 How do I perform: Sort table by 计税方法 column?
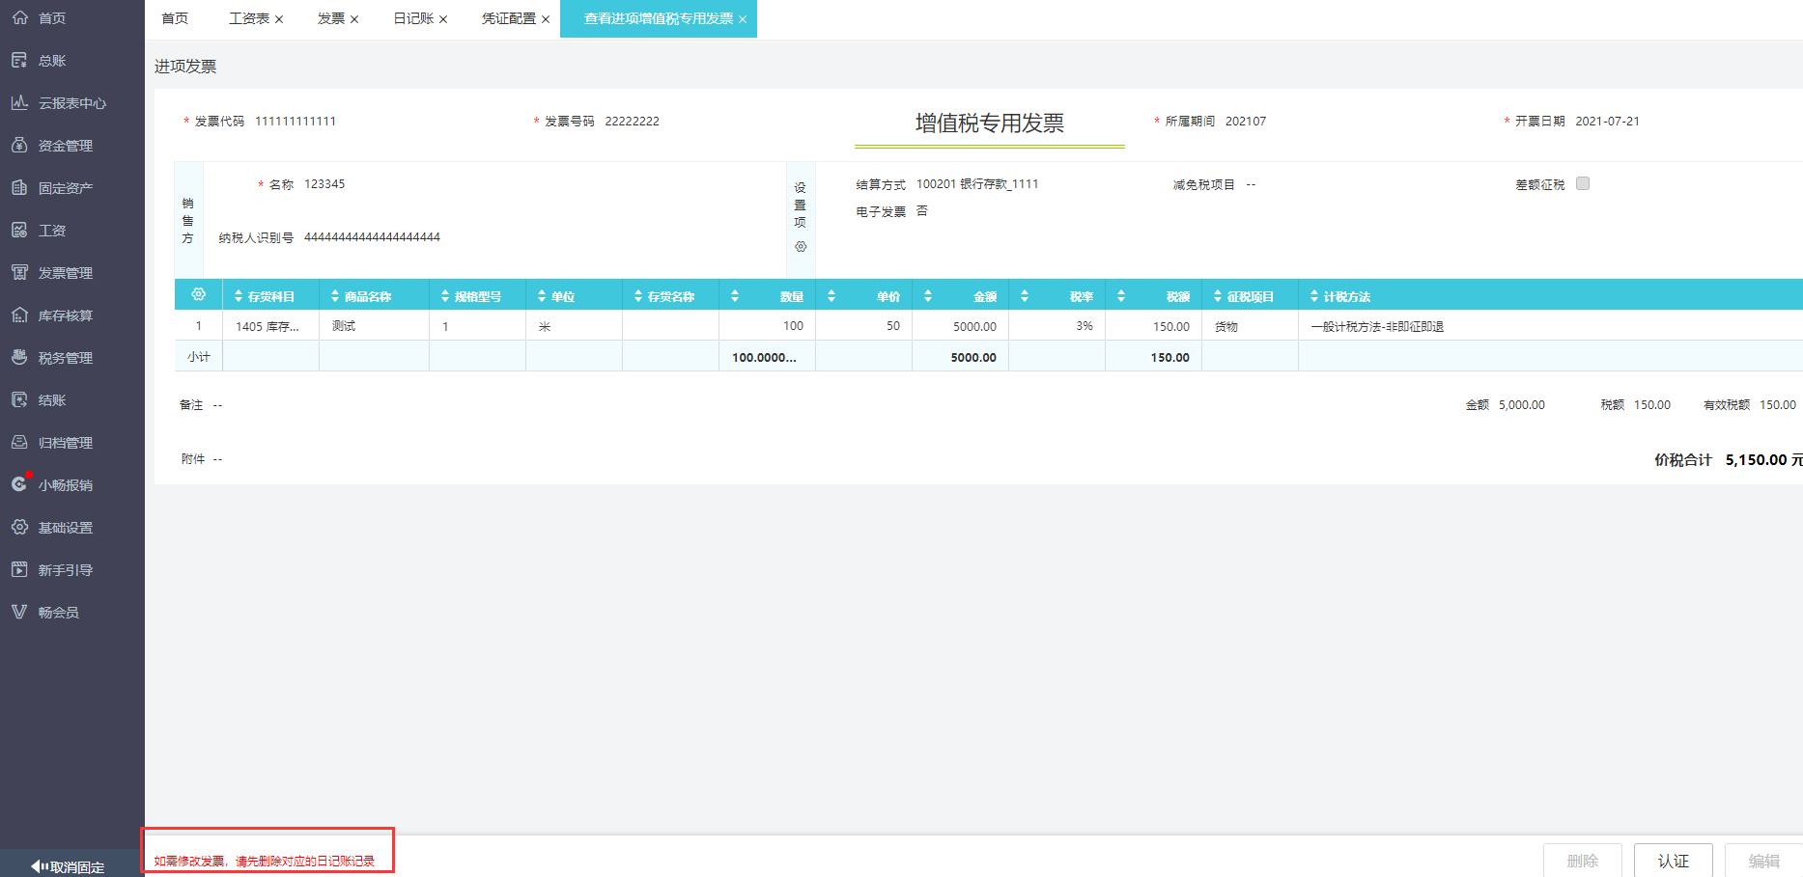(x=1314, y=296)
